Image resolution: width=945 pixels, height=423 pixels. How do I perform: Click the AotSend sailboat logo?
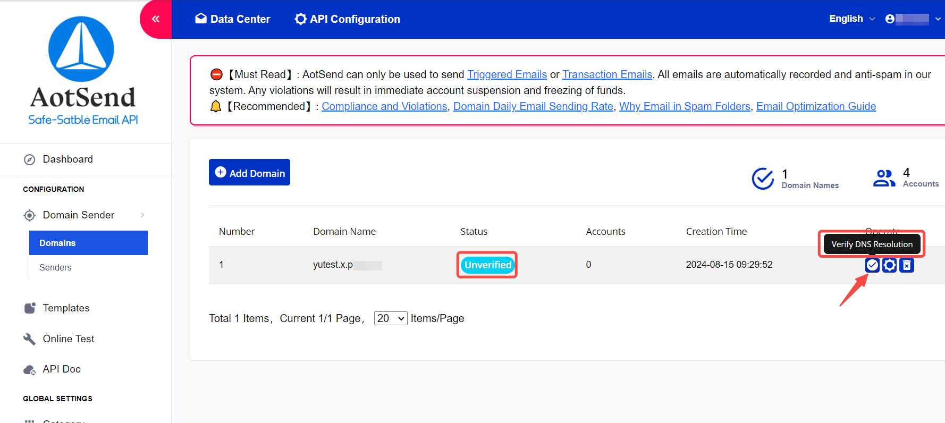(x=81, y=49)
